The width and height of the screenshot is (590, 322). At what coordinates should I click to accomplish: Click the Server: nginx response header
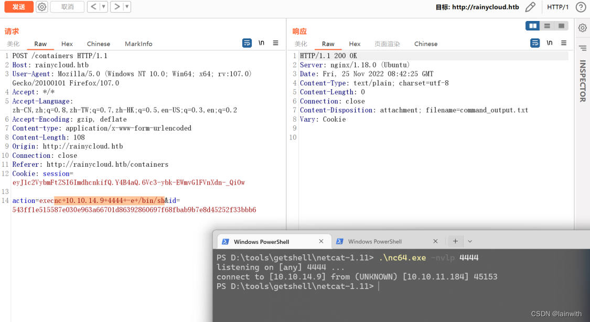click(x=355, y=65)
